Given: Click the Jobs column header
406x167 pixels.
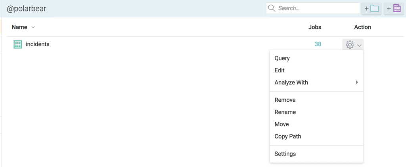Looking at the screenshot, I should 315,27.
